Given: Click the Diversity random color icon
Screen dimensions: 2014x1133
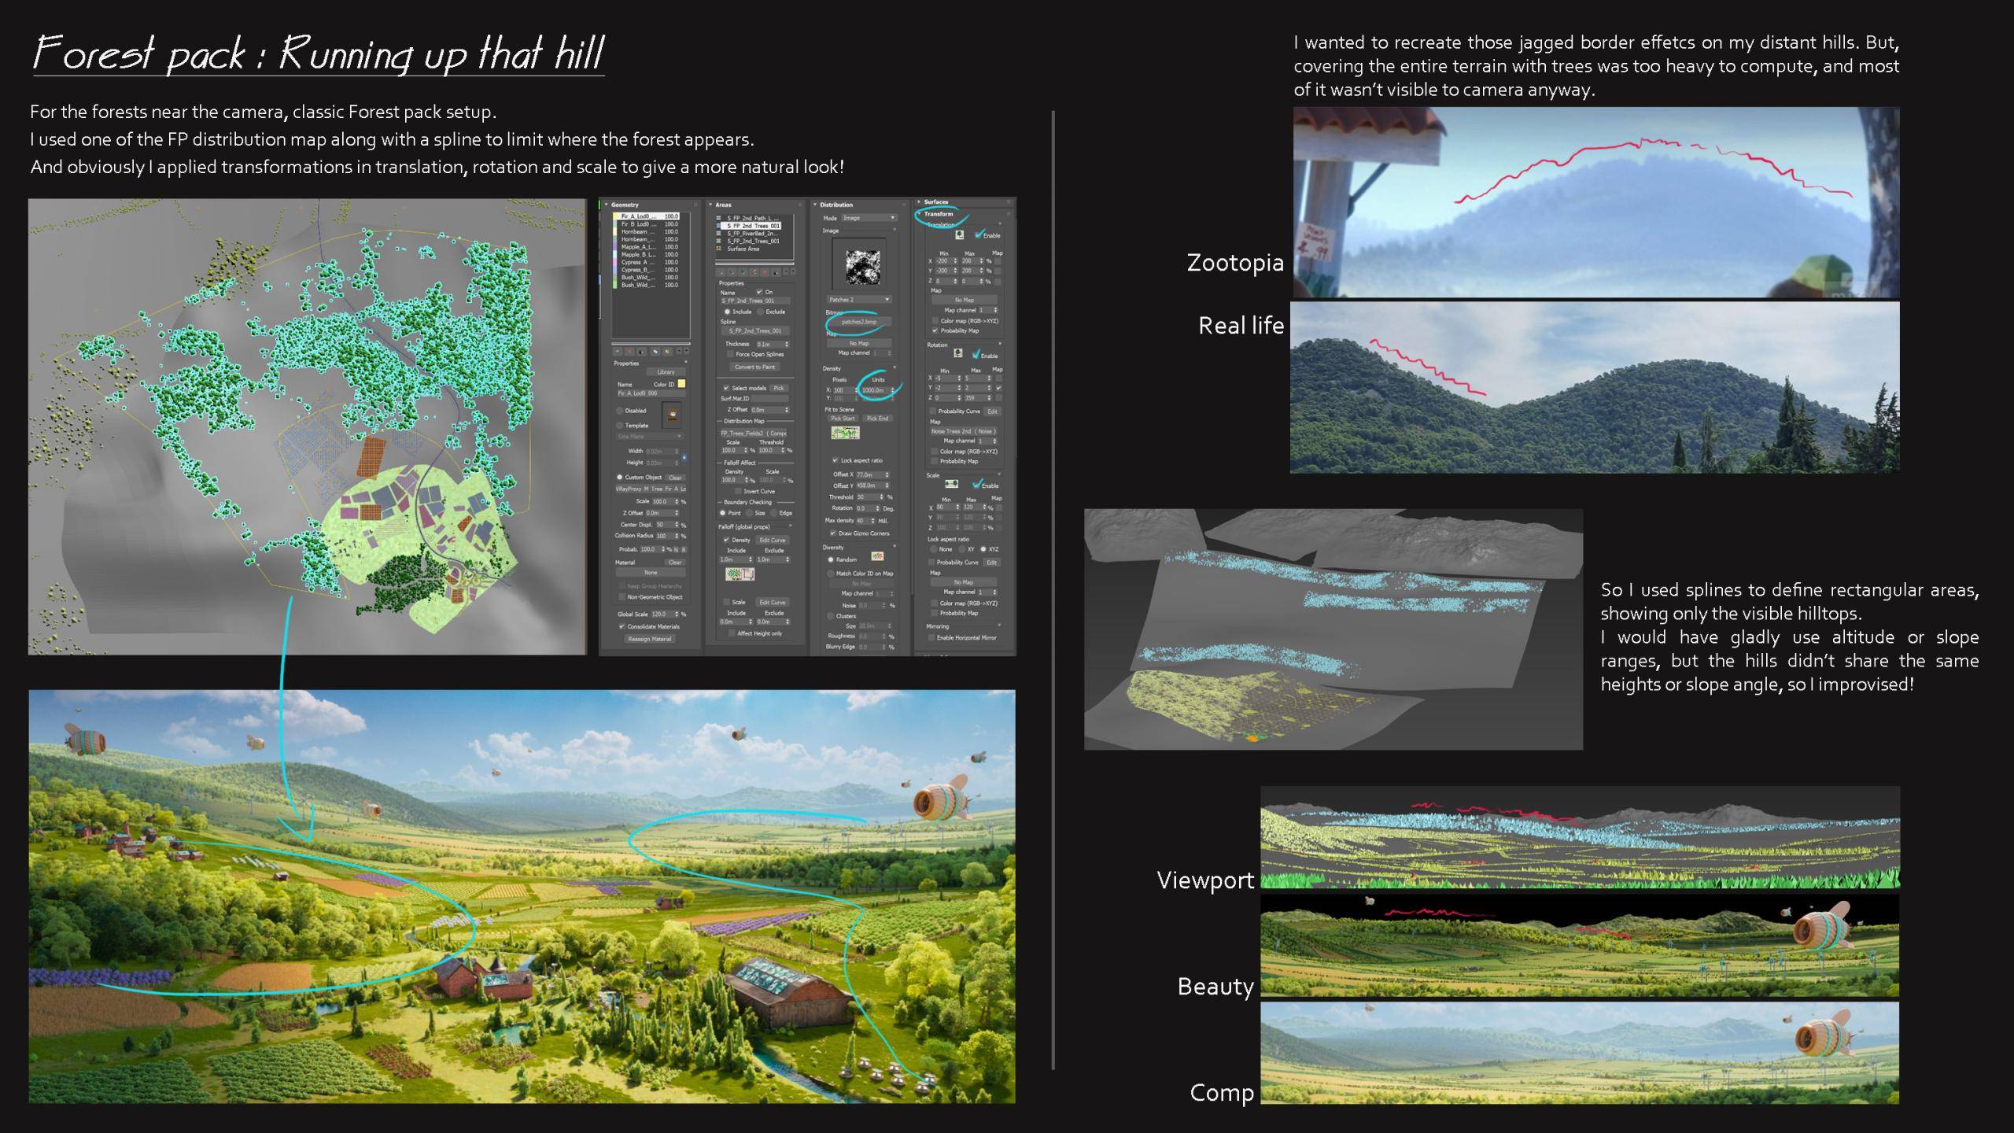Looking at the screenshot, I should point(878,556).
